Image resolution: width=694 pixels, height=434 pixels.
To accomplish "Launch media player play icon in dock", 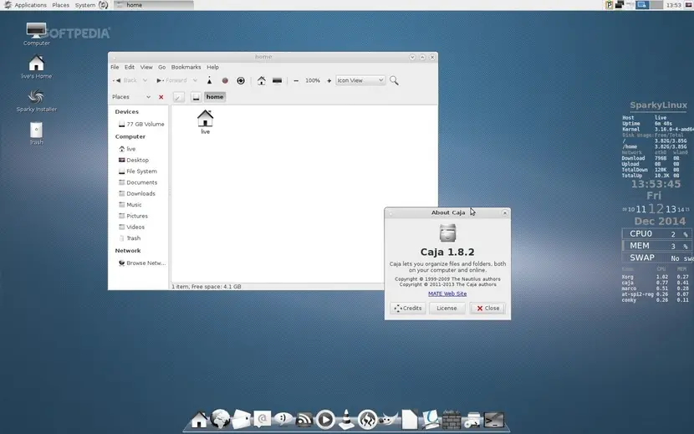I will pyautogui.click(x=325, y=420).
